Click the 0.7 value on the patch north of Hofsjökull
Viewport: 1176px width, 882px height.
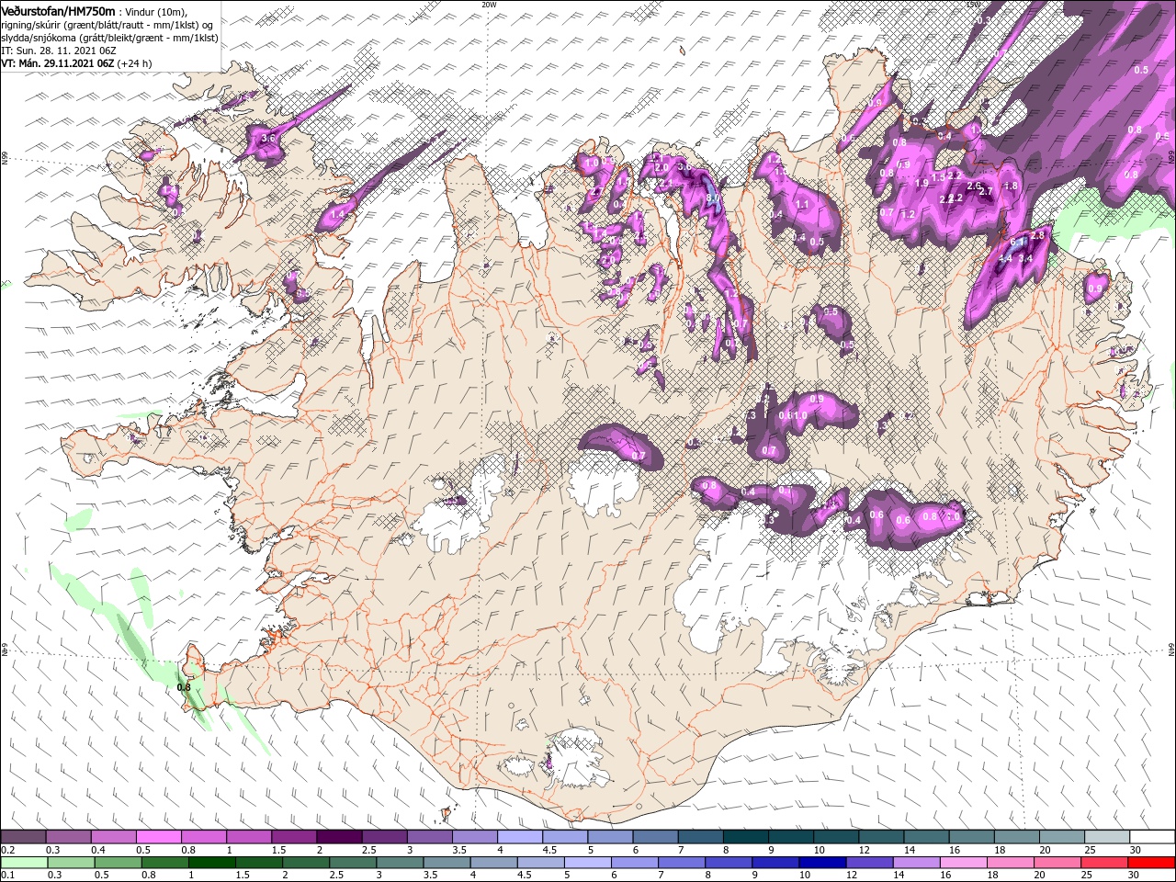point(639,456)
